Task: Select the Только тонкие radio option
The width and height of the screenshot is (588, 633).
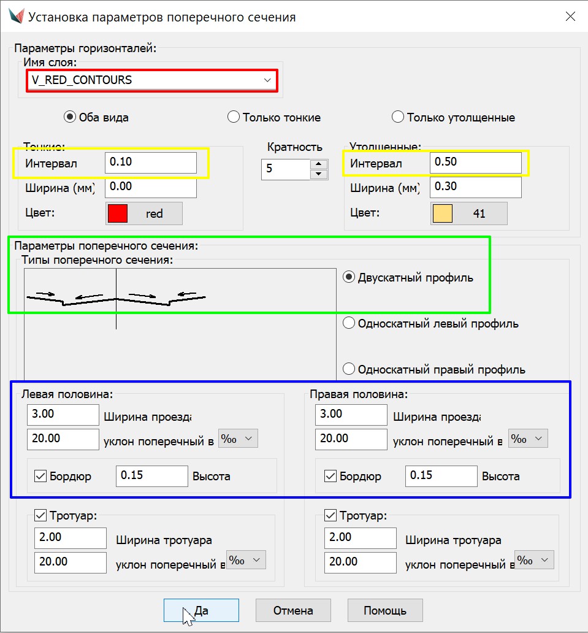Action: [234, 117]
